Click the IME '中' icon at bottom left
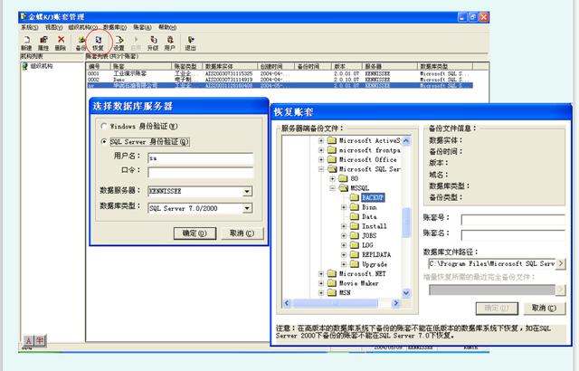The image size is (579, 371). pyautogui.click(x=40, y=340)
